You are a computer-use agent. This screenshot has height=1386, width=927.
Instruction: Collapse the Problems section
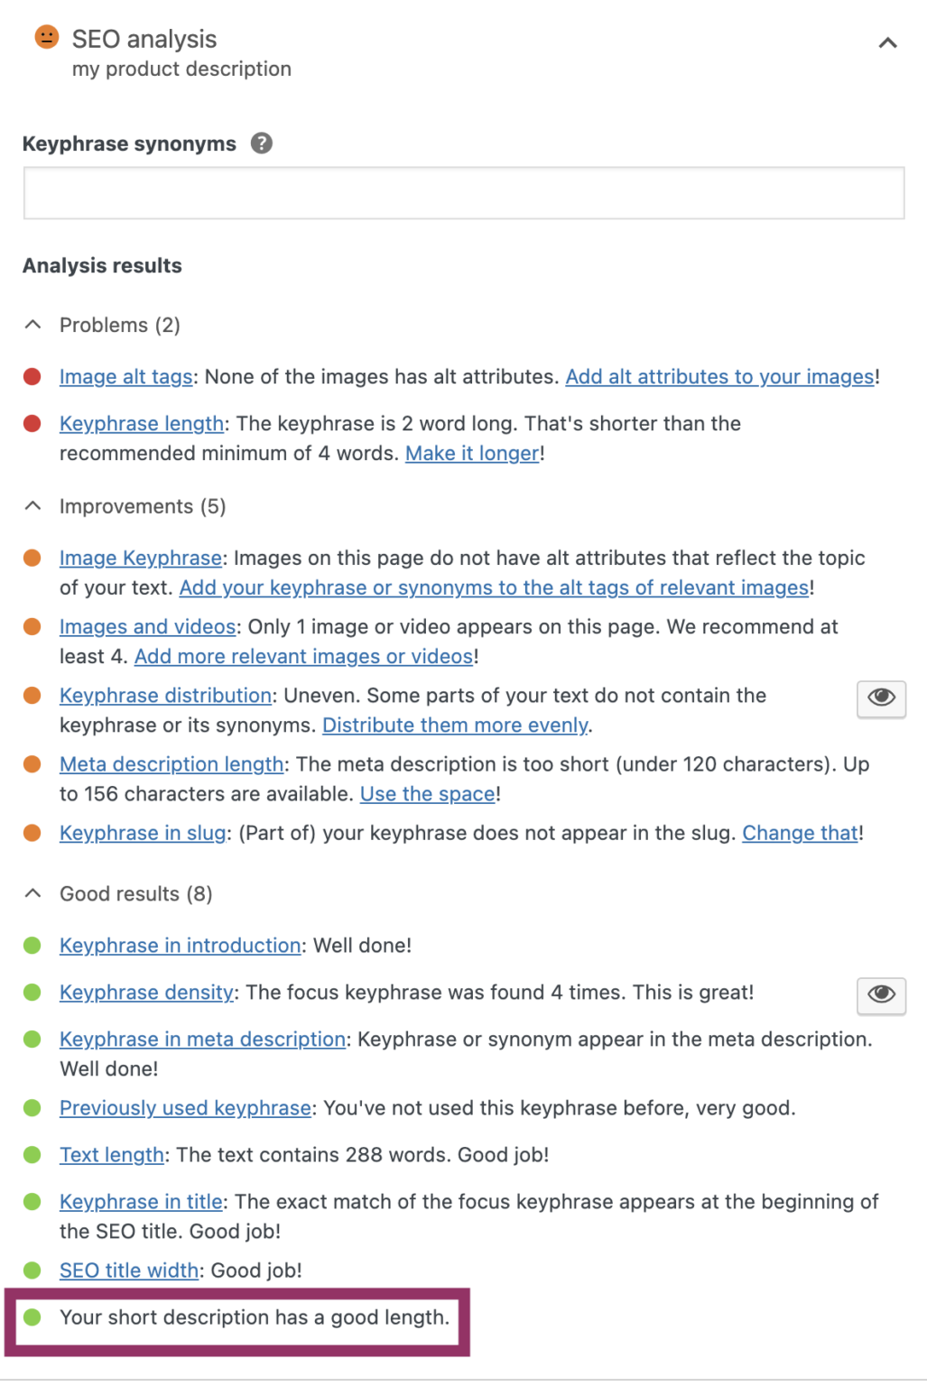pos(33,324)
